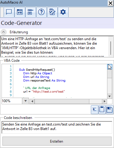The width and height of the screenshot is (114, 148).
Task: Click the code vertical scrollbar down arrow
Action: [x=109, y=96]
